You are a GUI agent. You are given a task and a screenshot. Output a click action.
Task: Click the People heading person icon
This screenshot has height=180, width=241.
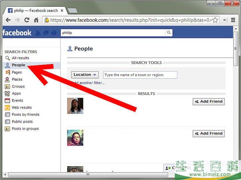[70, 49]
